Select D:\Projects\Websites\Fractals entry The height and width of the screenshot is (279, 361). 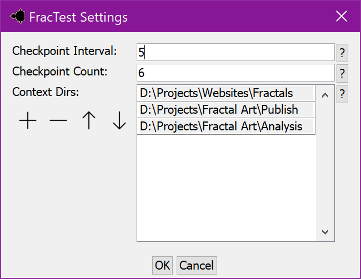coord(226,93)
